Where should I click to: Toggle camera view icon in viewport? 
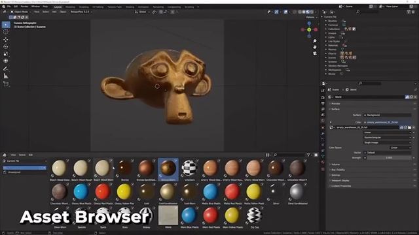click(x=315, y=54)
